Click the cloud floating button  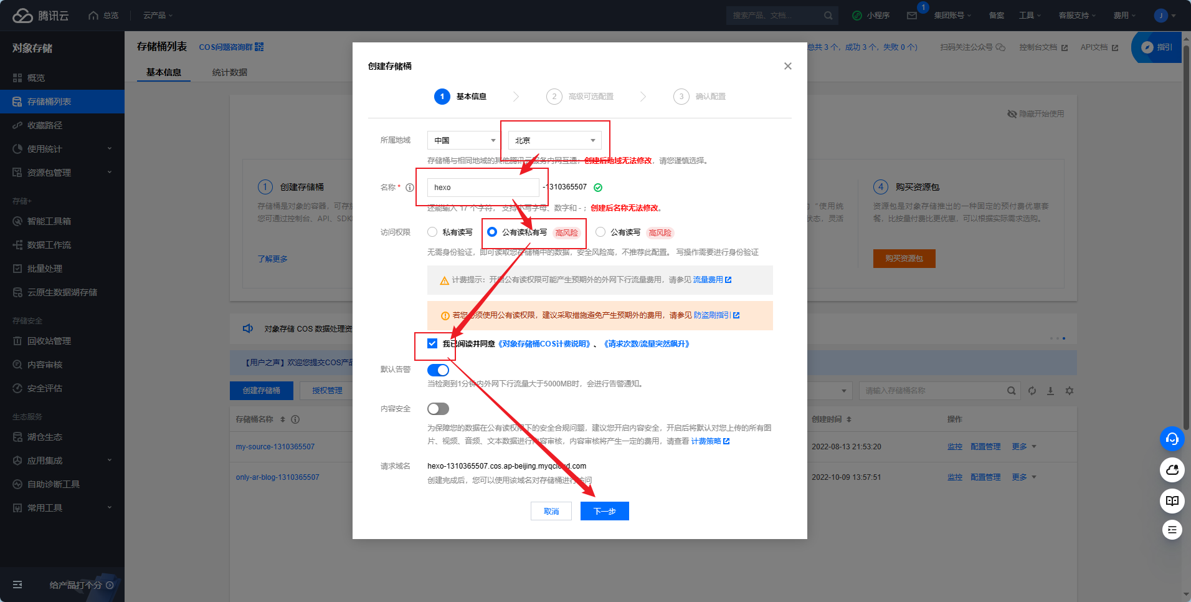coord(1172,470)
